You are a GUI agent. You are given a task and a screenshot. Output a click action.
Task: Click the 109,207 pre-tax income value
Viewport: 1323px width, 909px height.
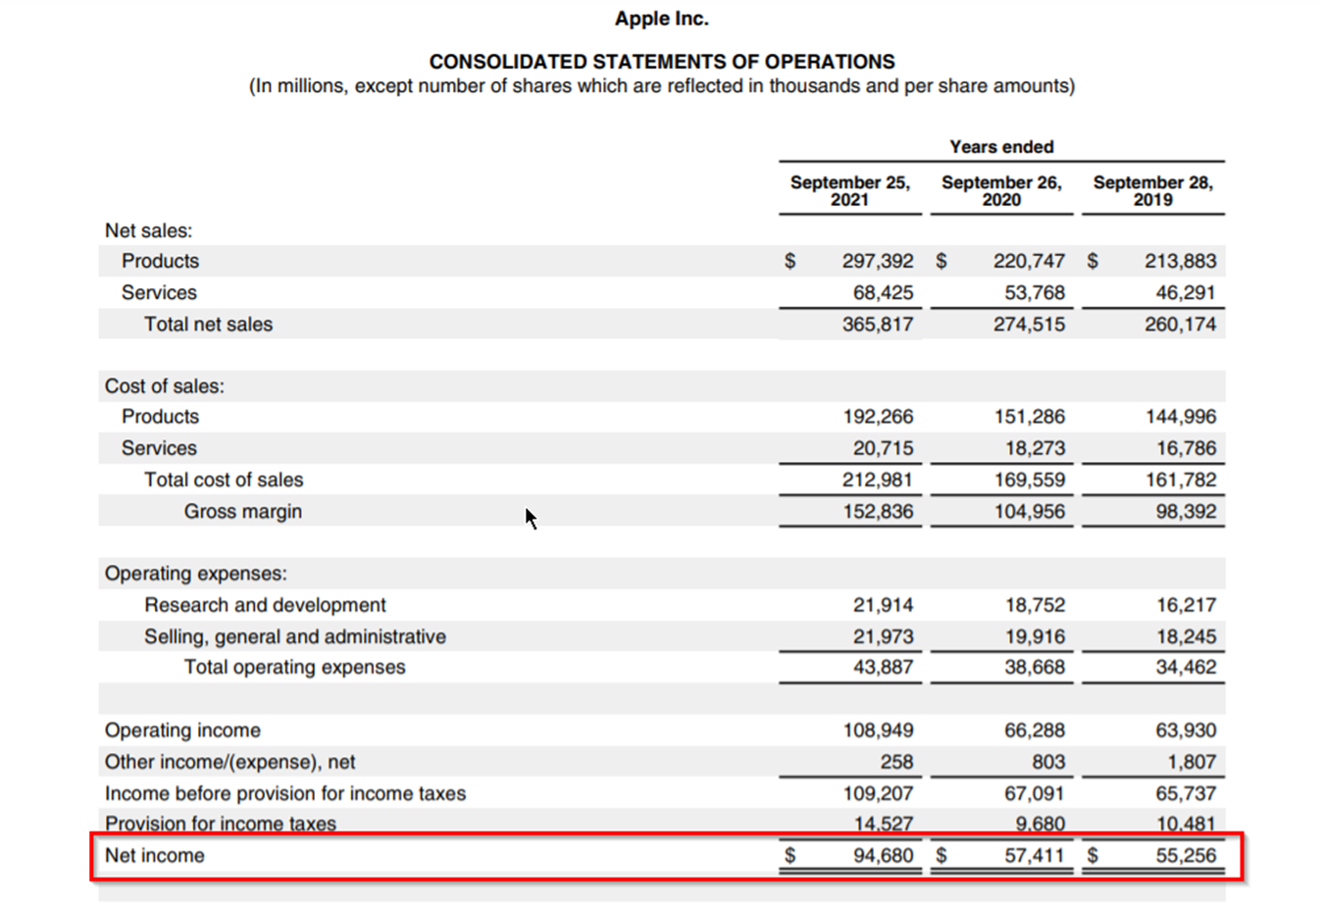click(877, 793)
